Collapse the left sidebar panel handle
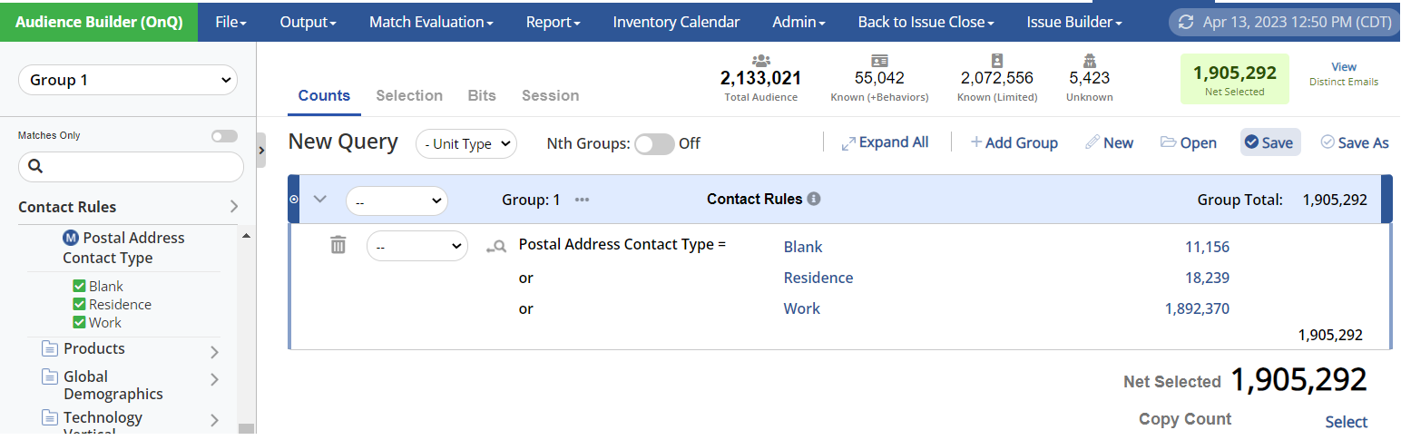The image size is (1401, 440). [x=261, y=151]
